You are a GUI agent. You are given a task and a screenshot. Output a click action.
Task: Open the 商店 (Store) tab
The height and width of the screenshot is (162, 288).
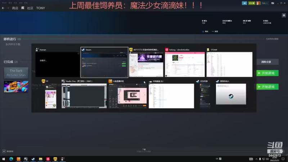pyautogui.click(x=15, y=8)
